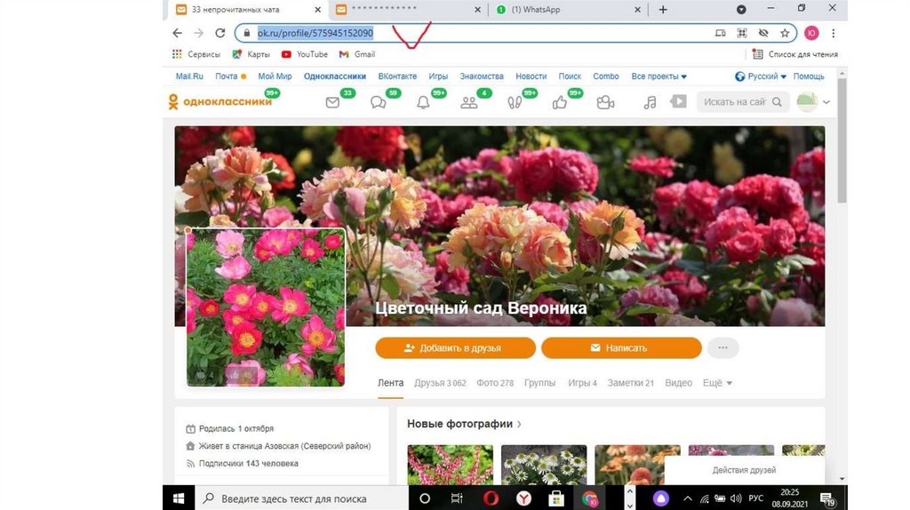
Task: Open the Music note icon
Action: [x=650, y=103]
